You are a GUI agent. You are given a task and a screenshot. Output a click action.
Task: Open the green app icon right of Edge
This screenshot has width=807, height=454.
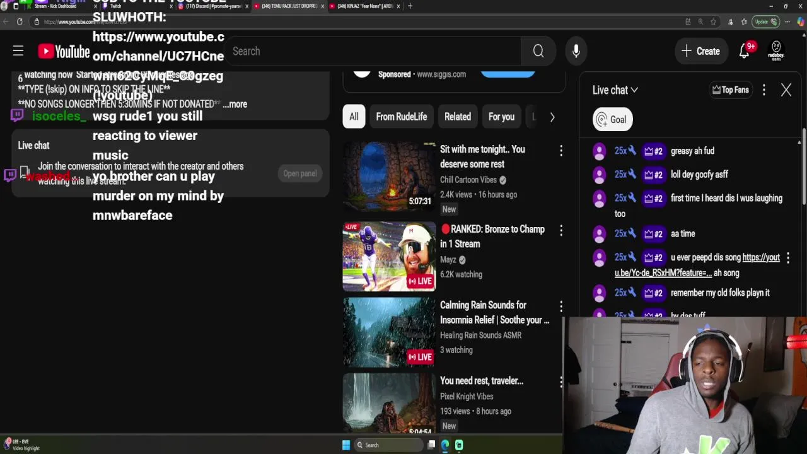[x=459, y=445]
